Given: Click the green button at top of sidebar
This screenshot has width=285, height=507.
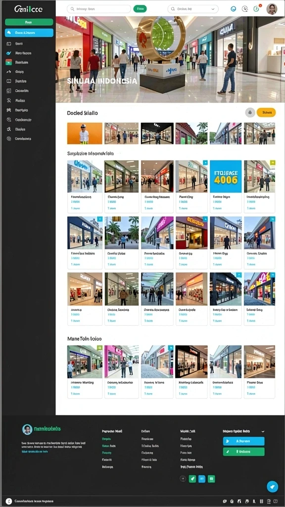Looking at the screenshot, I should [29, 22].
